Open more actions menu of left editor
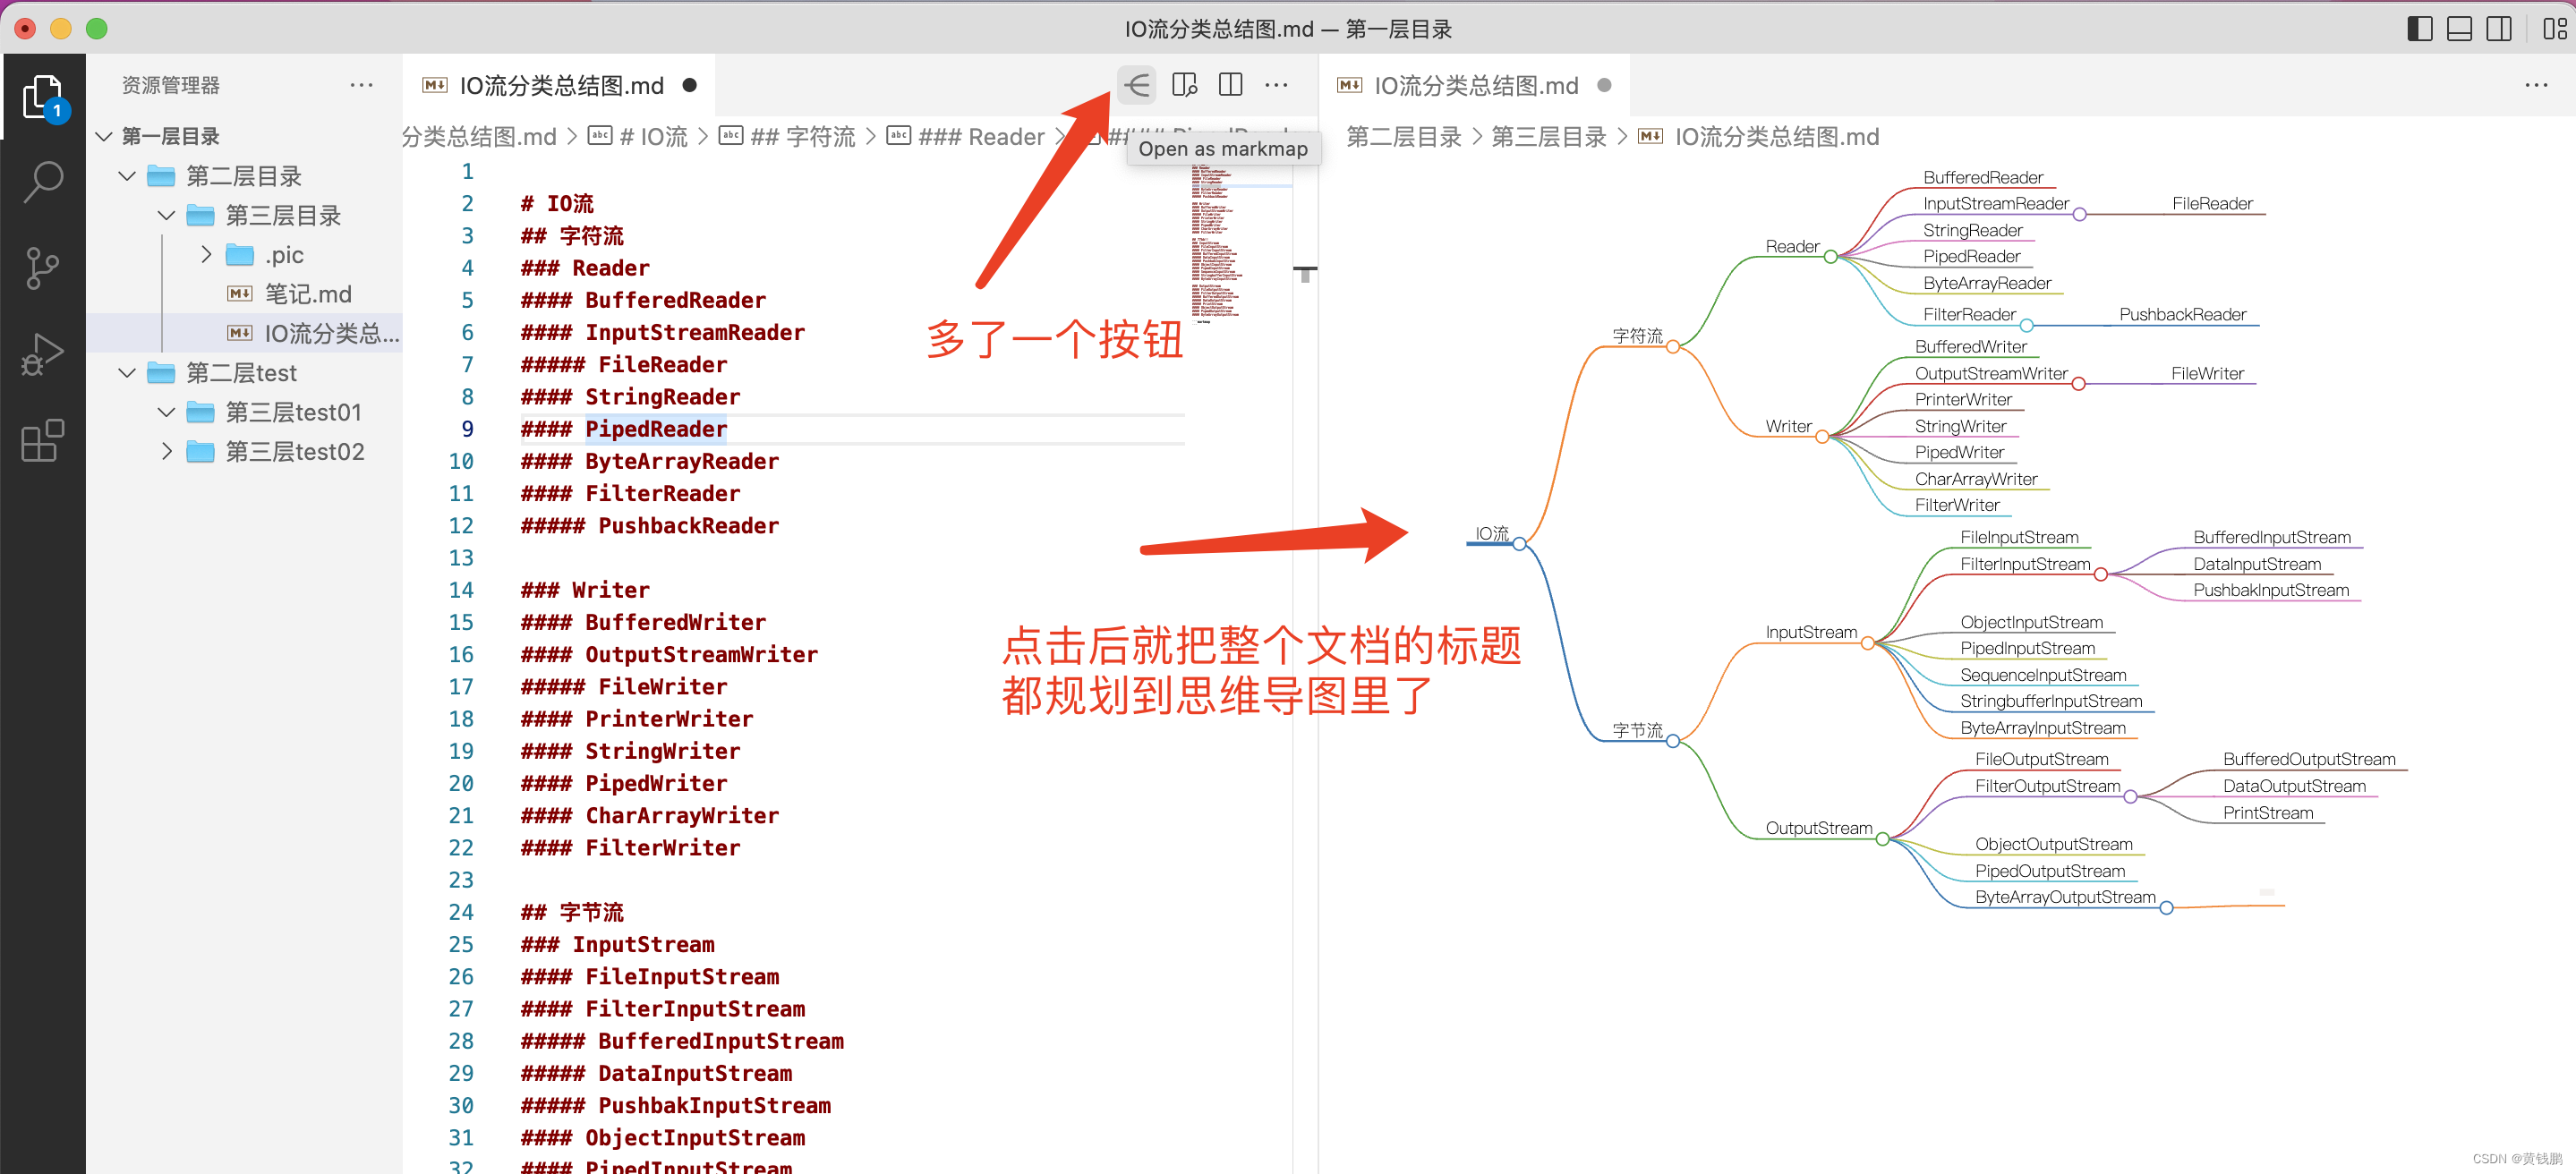This screenshot has width=2576, height=1174. pyautogui.click(x=1276, y=85)
